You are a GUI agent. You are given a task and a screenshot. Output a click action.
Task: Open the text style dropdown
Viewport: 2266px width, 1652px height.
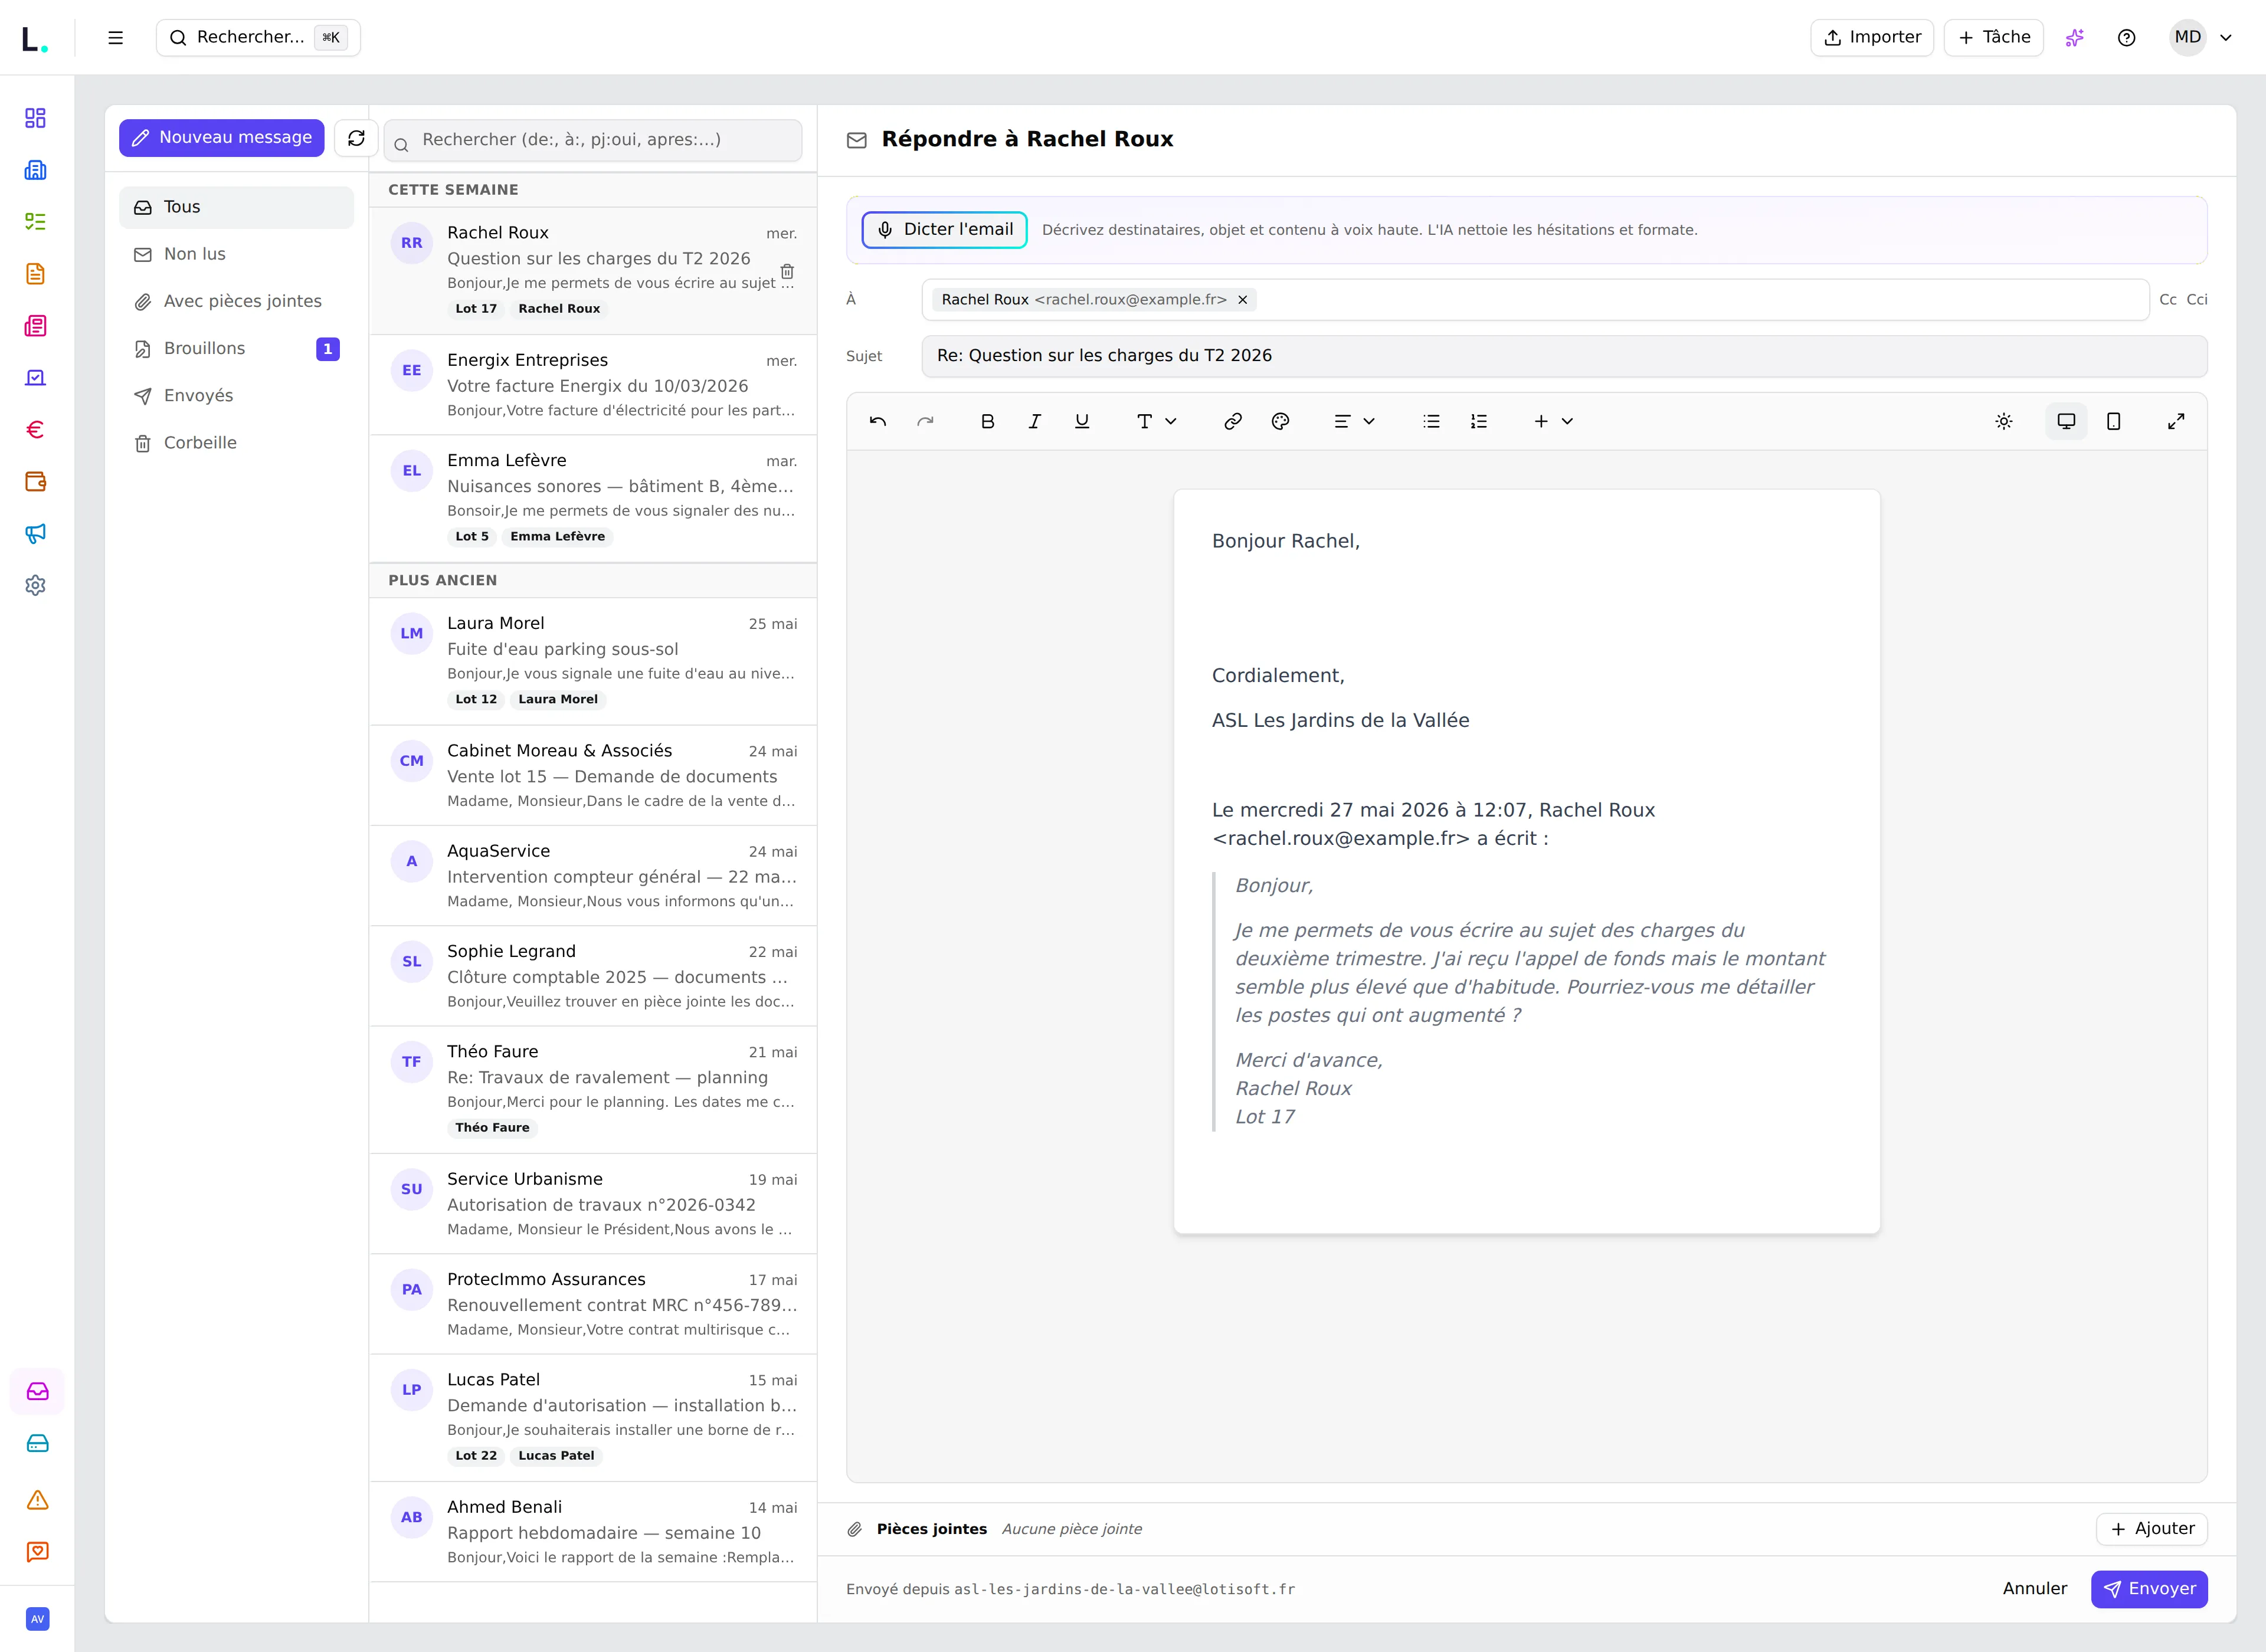1156,421
